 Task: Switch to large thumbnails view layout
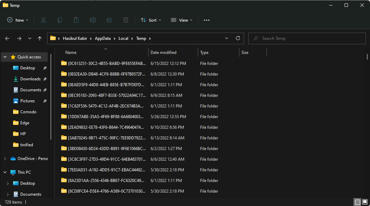(x=365, y=202)
